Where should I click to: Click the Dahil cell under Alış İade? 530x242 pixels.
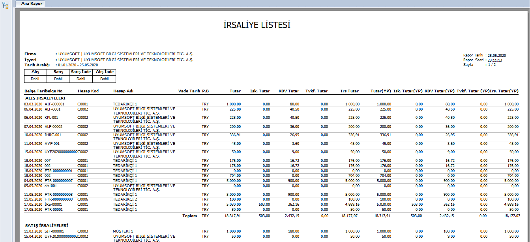[104, 79]
